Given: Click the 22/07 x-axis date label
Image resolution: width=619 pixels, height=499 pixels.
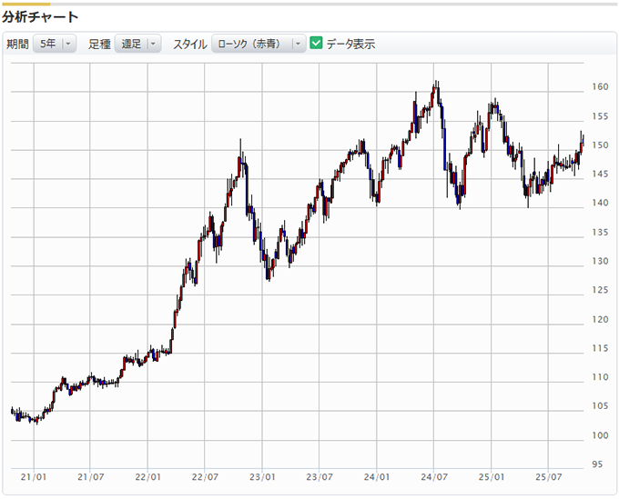Looking at the screenshot, I should (205, 476).
